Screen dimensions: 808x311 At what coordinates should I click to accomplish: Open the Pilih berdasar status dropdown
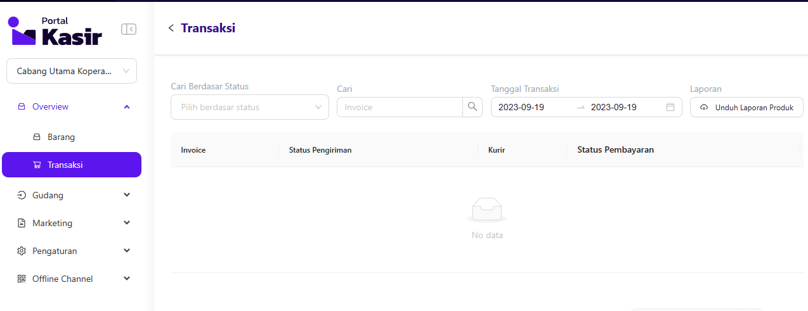point(249,107)
